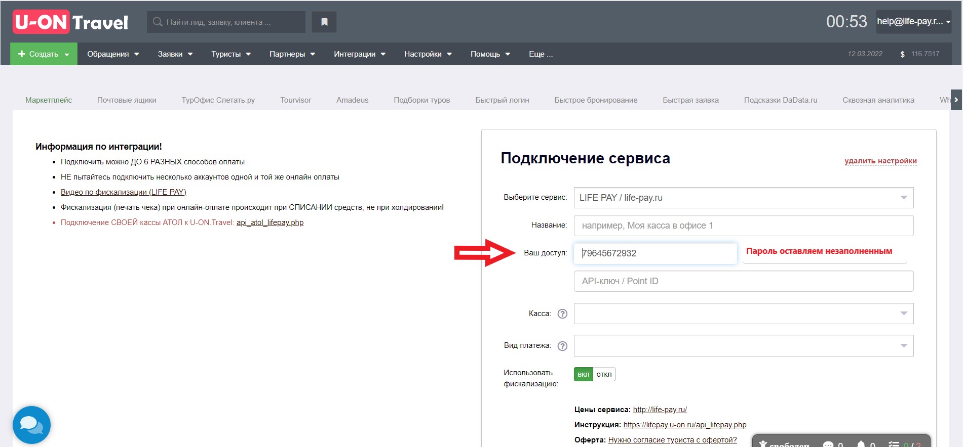The width and height of the screenshot is (963, 447).
Task: Click the Название input field
Action: pyautogui.click(x=744, y=226)
